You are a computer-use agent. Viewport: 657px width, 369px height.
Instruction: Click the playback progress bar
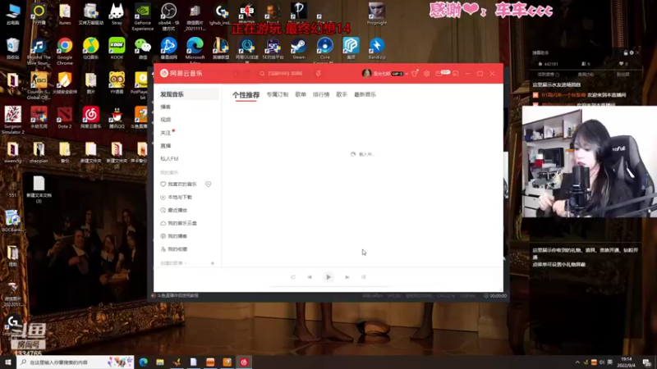click(x=328, y=286)
